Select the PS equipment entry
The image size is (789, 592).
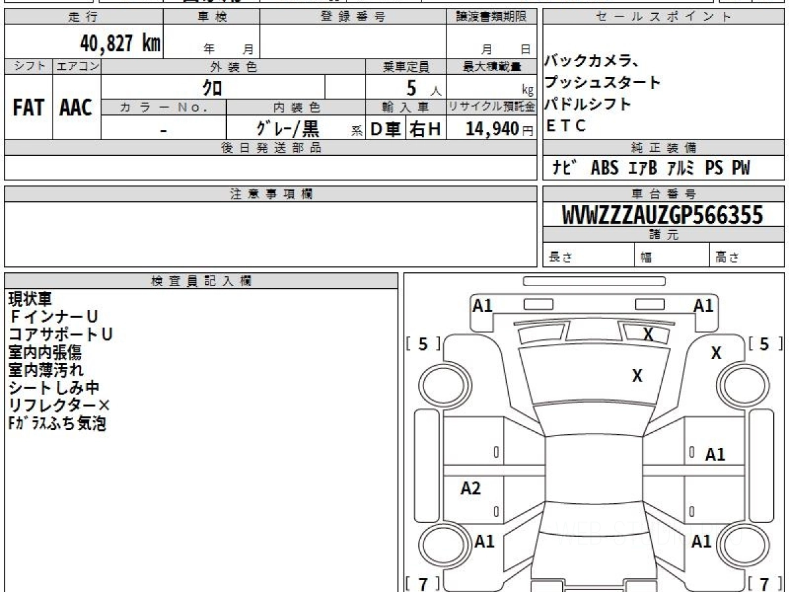click(x=714, y=168)
